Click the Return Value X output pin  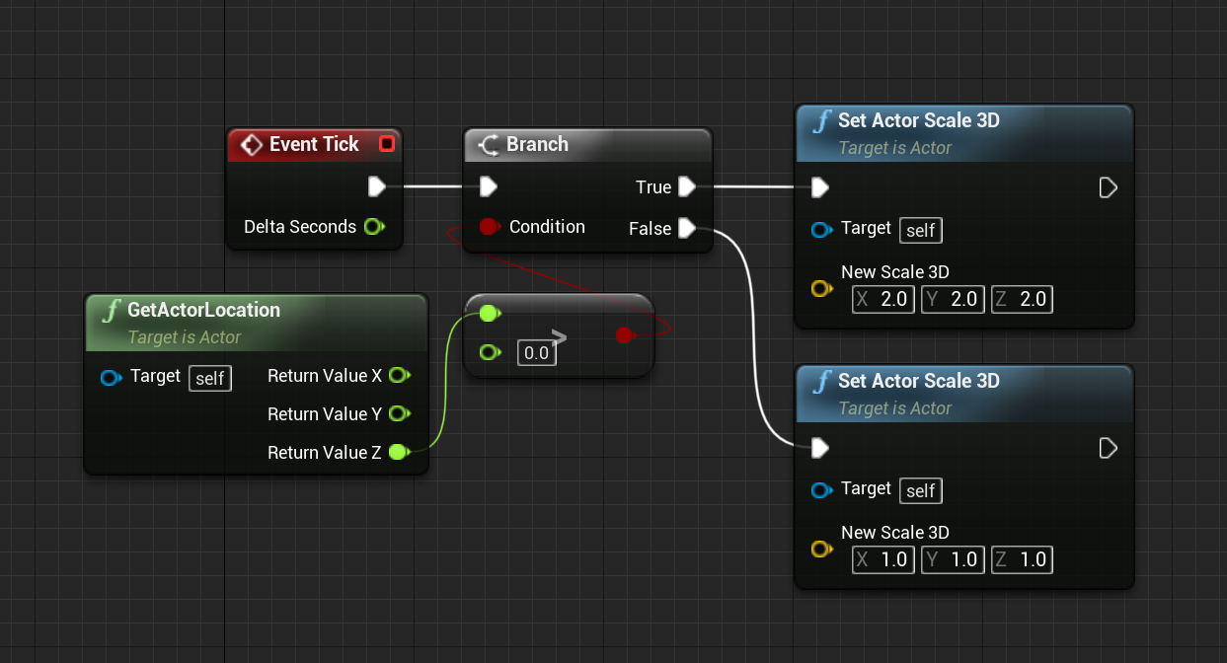[x=399, y=376]
